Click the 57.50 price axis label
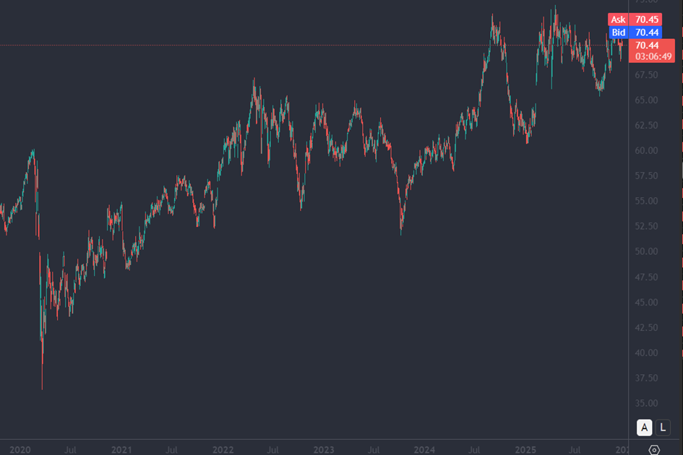This screenshot has height=455, width=683. point(646,176)
